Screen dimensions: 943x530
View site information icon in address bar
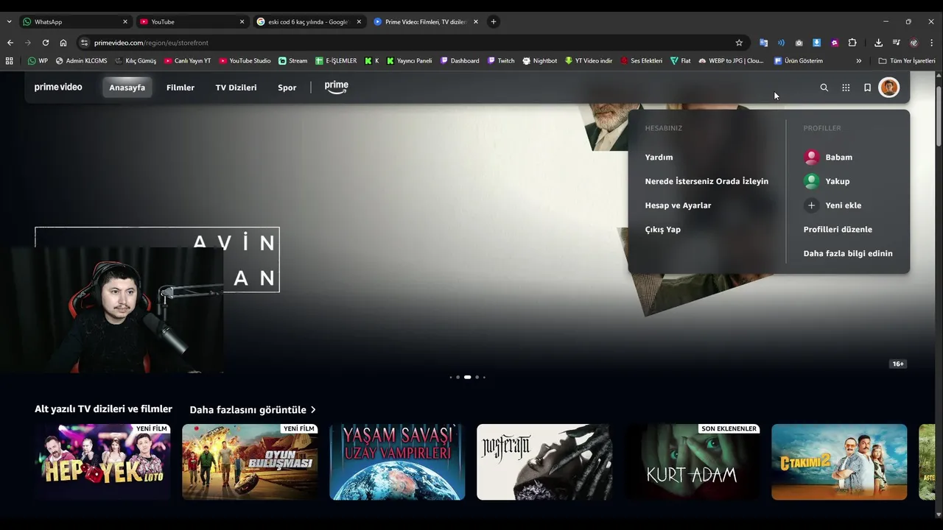pos(84,43)
